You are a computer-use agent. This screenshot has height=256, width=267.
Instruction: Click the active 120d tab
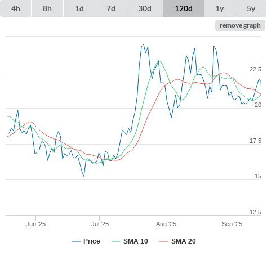[184, 8]
